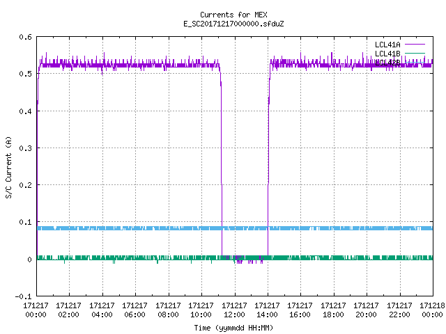
Task: Click the 0.3 y-axis tick label
Action: tap(25, 148)
